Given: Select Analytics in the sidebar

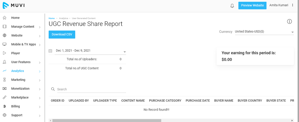Looking at the screenshot, I should pos(17,71).
